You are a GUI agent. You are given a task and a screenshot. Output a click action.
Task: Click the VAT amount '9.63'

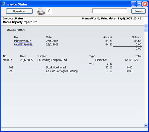[x=110, y=64]
